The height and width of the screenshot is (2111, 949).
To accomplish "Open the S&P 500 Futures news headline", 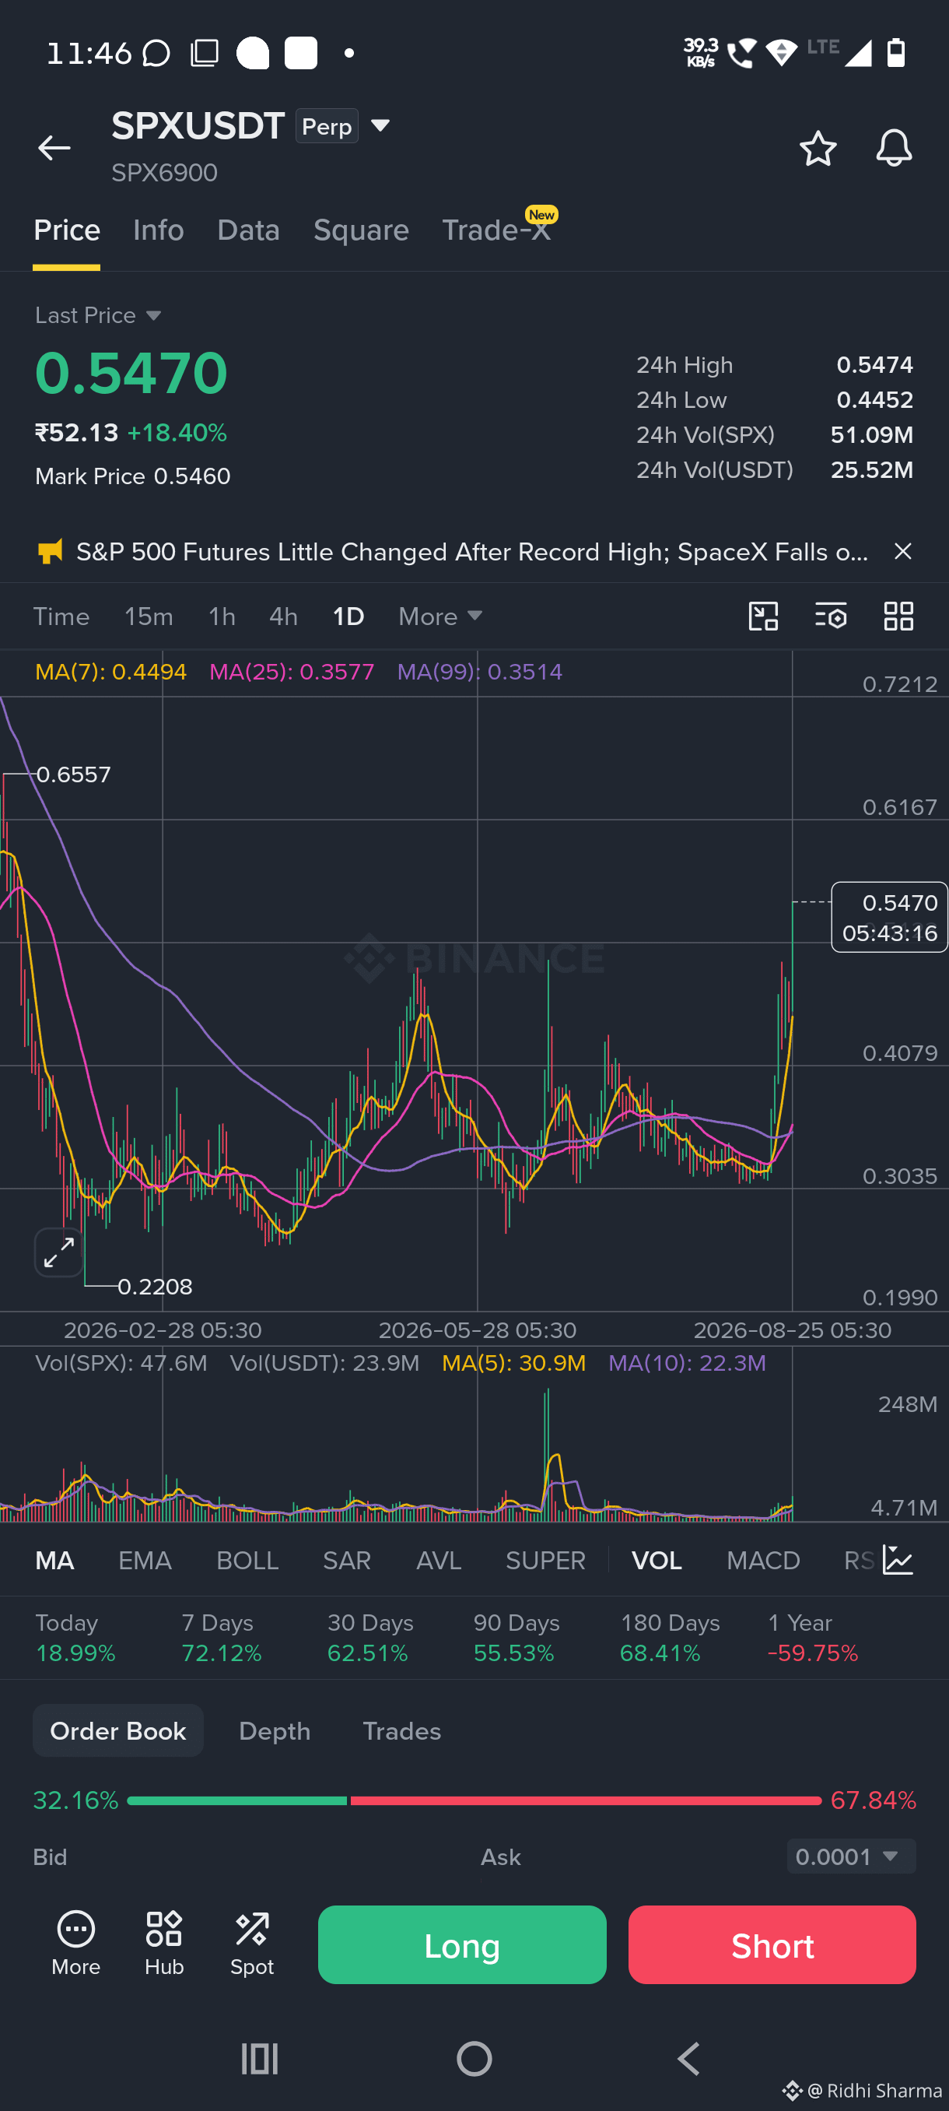I will (x=471, y=552).
